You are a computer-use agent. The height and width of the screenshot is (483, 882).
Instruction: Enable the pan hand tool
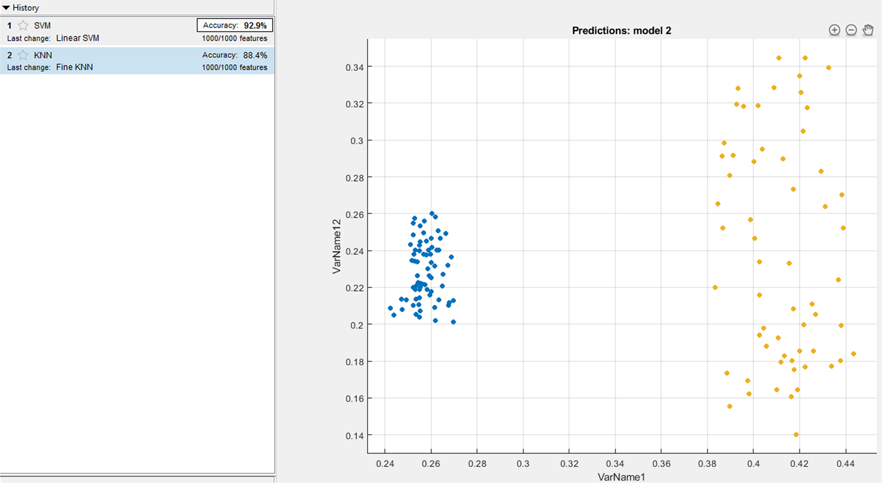[868, 30]
